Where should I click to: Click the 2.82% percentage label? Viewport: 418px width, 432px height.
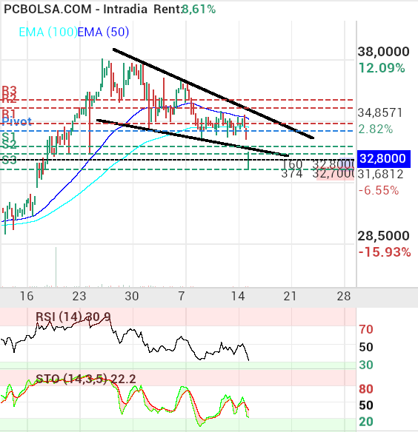point(376,129)
